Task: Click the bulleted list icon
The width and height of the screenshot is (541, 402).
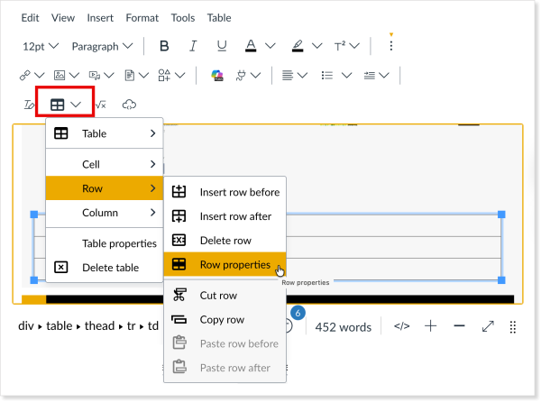Action: click(x=326, y=75)
